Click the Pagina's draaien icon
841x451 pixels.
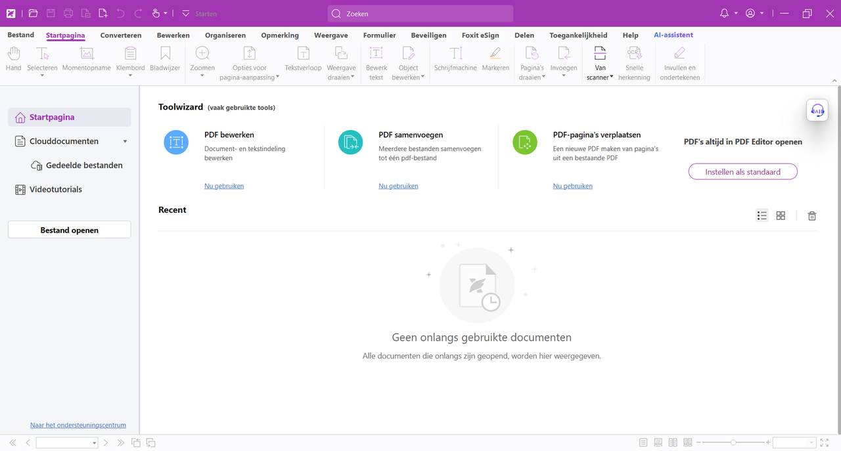[532, 54]
